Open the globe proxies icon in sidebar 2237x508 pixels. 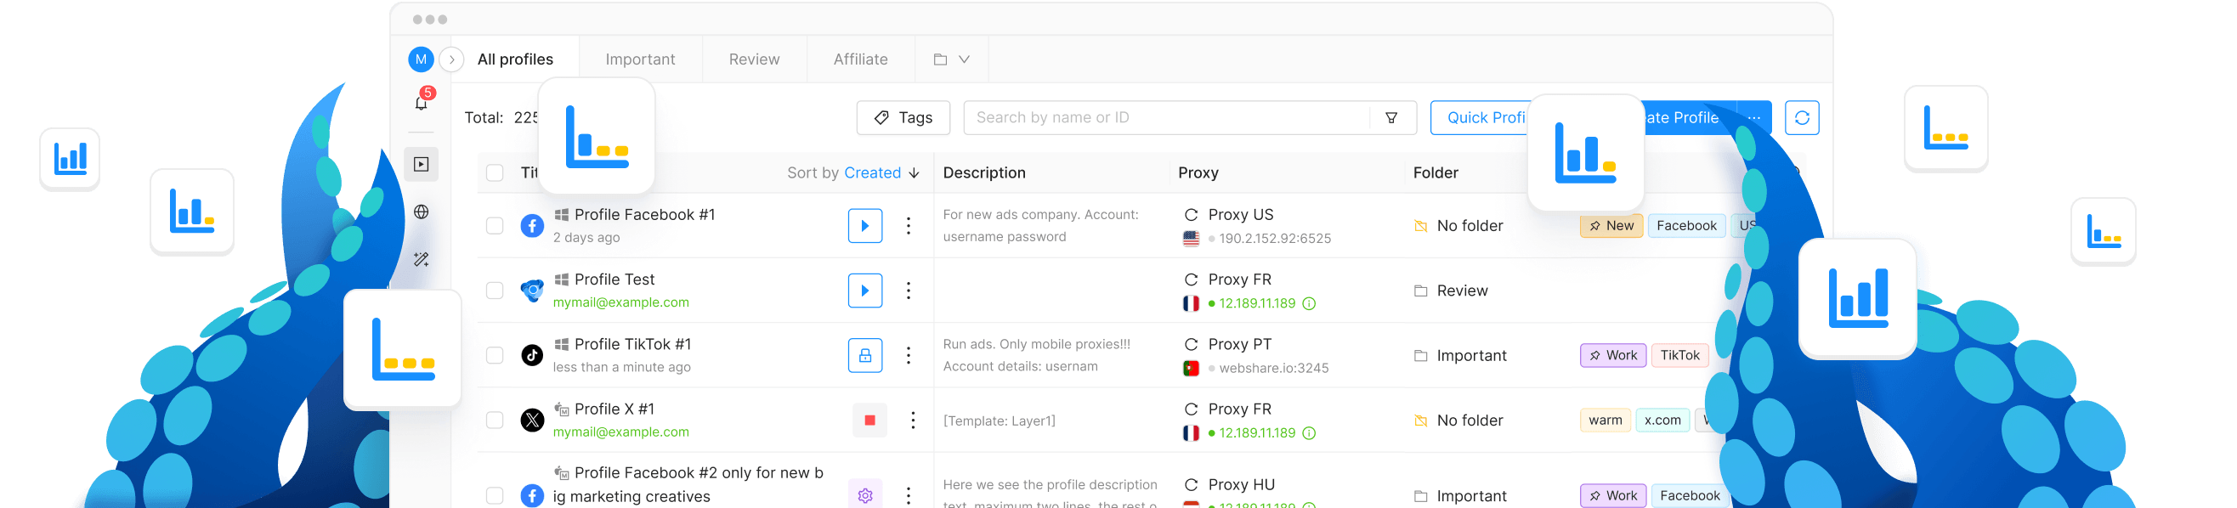coord(422,212)
